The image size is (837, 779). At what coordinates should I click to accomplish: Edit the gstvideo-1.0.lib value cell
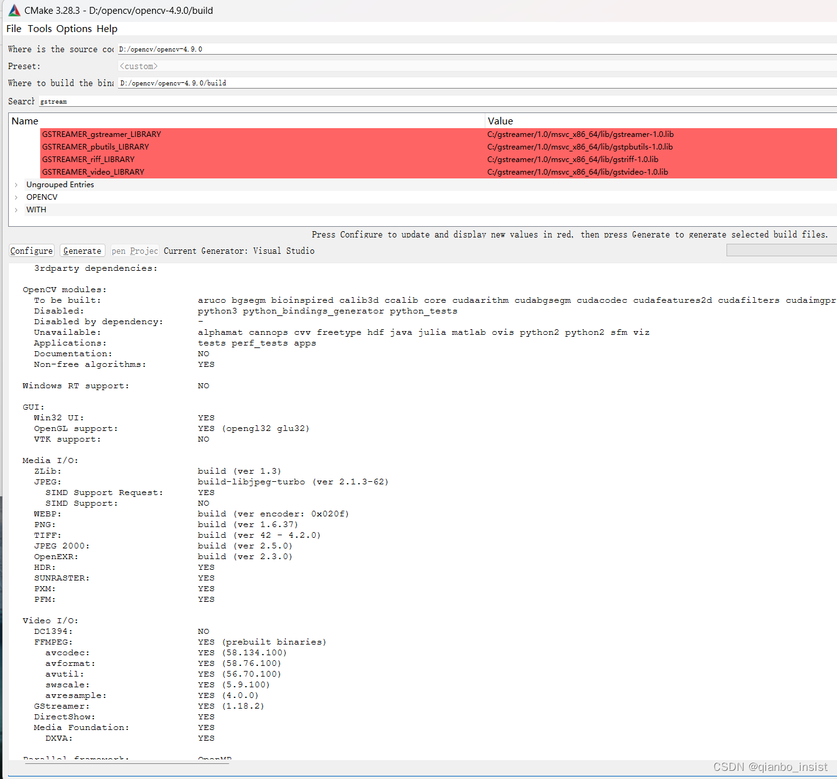661,172
